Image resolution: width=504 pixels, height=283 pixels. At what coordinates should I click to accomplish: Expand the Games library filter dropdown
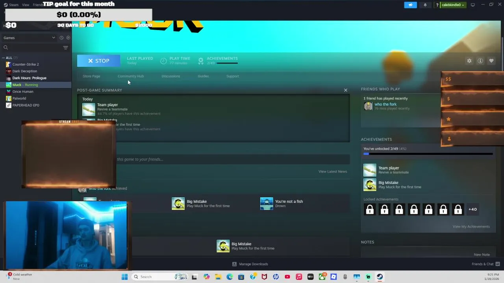[x=30, y=38]
